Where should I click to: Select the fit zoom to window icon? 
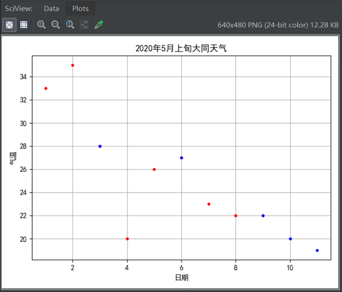(84, 25)
